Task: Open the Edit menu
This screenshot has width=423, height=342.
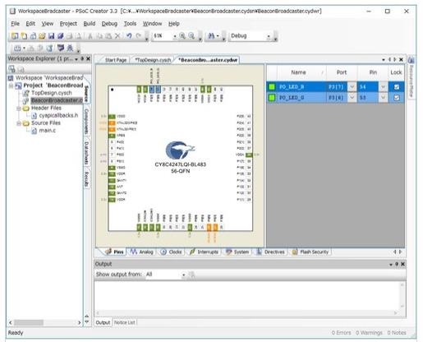Action: (30, 24)
